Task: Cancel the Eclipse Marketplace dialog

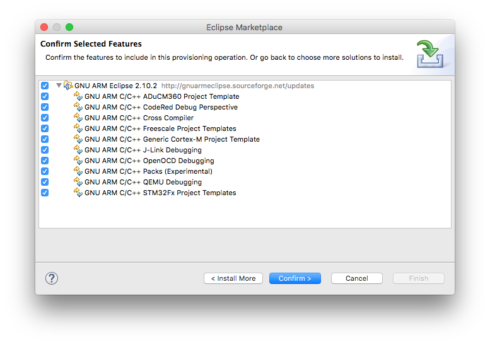Action: click(x=357, y=278)
